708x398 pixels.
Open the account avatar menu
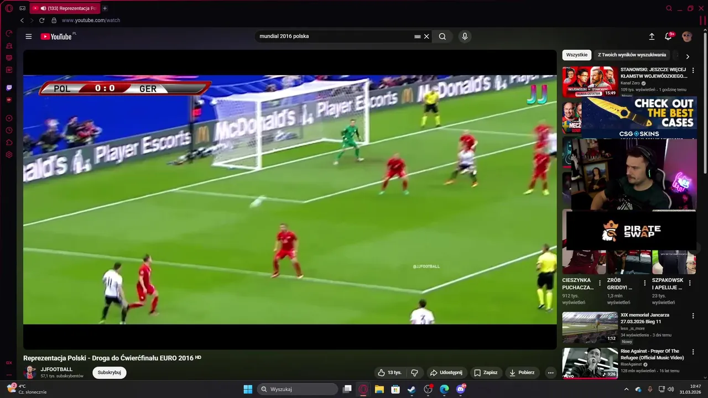tap(687, 36)
